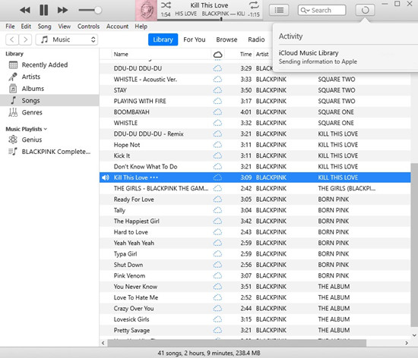The height and width of the screenshot is (358, 418).
Task: Click cloud icon for Pretty Savage
Action: pyautogui.click(x=217, y=331)
